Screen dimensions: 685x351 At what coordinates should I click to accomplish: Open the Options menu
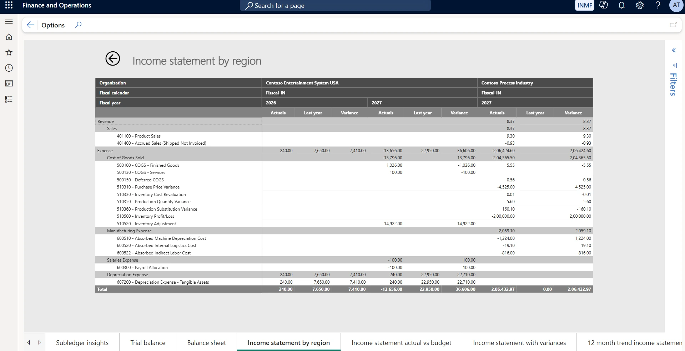pyautogui.click(x=53, y=25)
